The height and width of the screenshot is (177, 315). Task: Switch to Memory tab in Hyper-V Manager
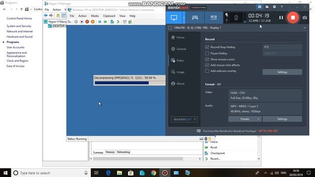click(110, 152)
